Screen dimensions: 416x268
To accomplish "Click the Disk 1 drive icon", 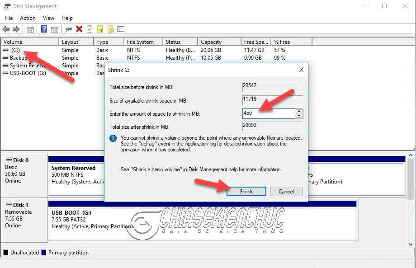I will [9, 204].
